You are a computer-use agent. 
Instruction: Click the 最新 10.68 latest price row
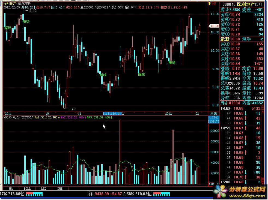coord(242,39)
